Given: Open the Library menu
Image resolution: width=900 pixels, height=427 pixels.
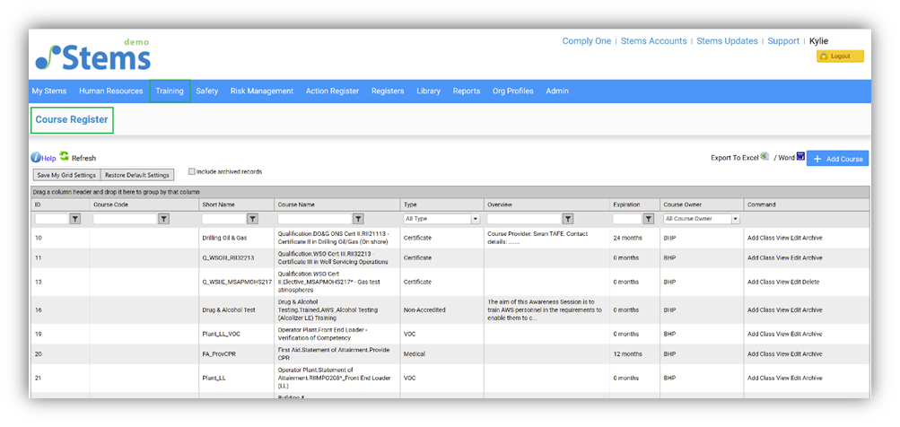Looking at the screenshot, I should coord(428,91).
